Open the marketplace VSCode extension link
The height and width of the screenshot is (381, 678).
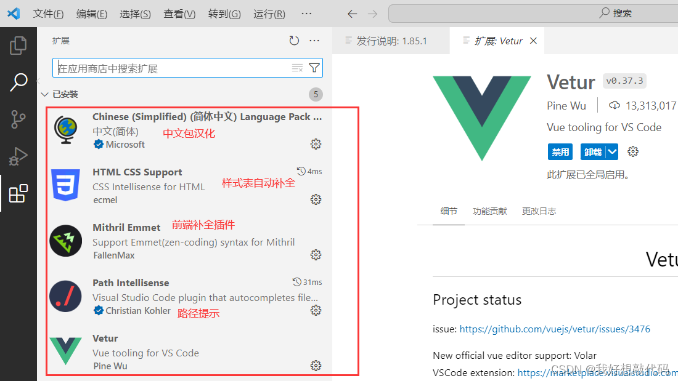click(598, 372)
